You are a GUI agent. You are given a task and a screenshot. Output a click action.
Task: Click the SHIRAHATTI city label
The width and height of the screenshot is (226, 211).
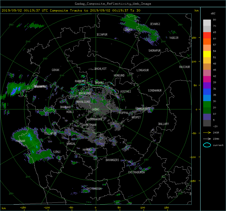point(94,119)
